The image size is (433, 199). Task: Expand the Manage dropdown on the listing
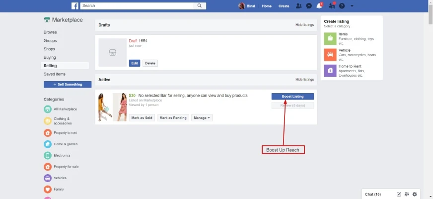tap(202, 118)
